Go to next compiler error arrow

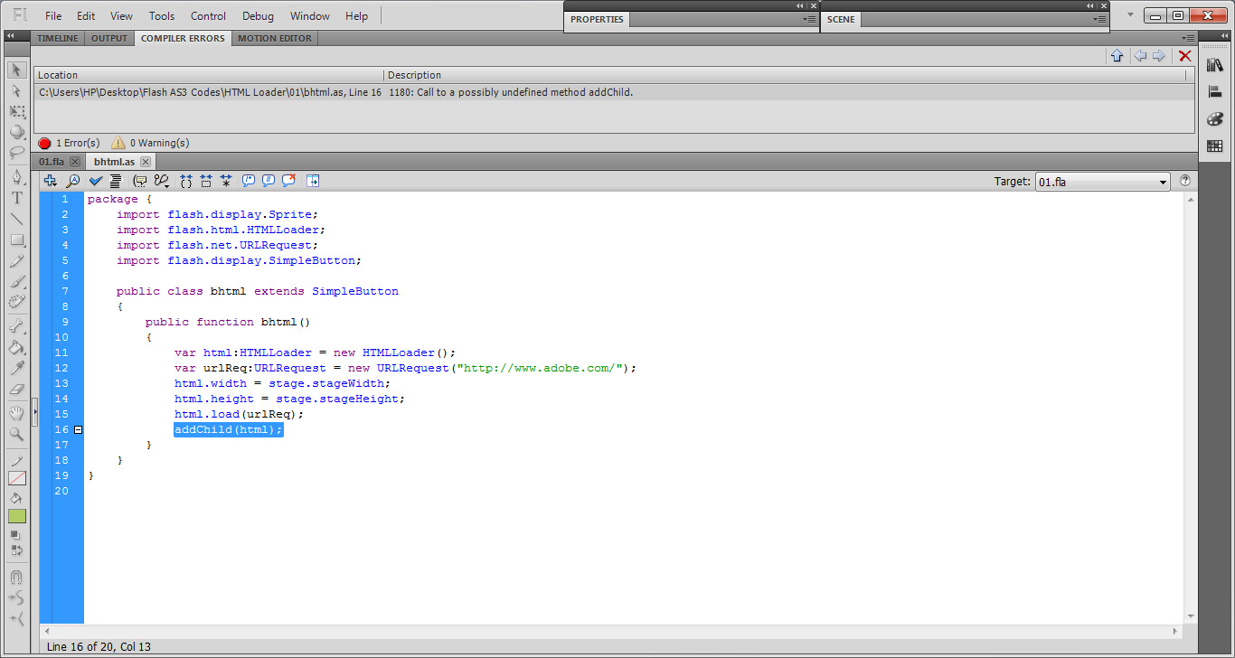[1158, 56]
